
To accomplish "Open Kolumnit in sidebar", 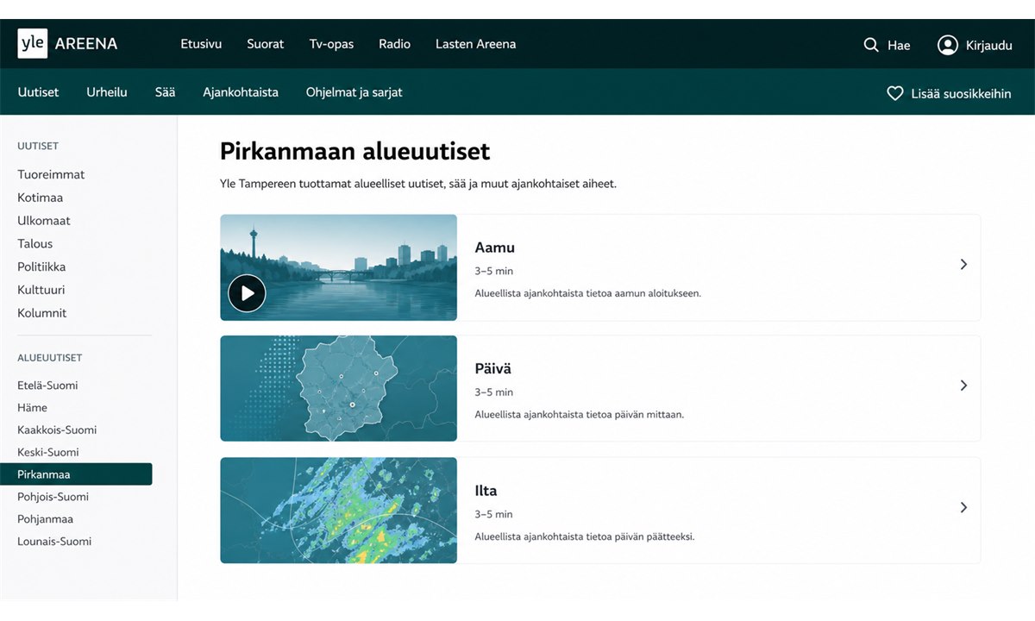I will [41, 313].
